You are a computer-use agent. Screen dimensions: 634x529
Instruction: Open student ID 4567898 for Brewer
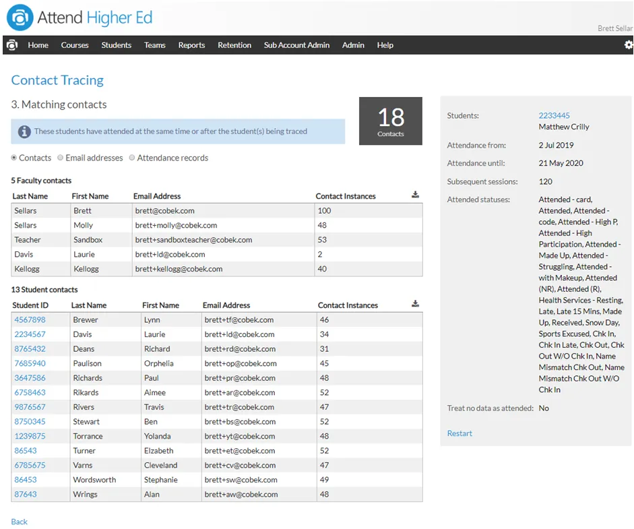pos(30,320)
